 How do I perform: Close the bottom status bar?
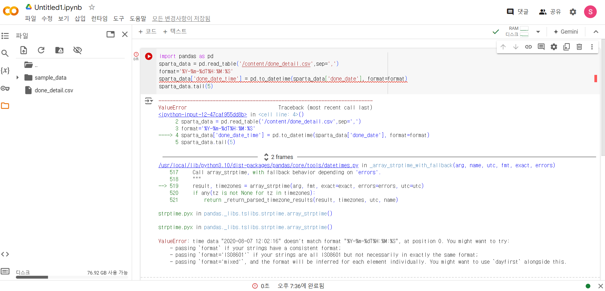point(601,286)
